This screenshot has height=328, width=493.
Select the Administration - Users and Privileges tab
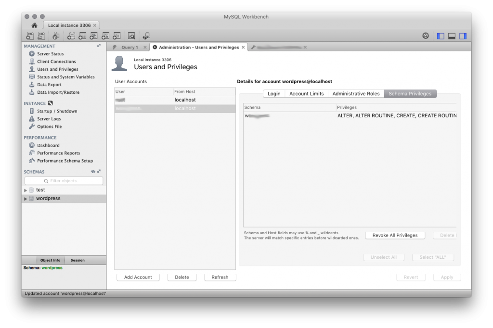199,48
